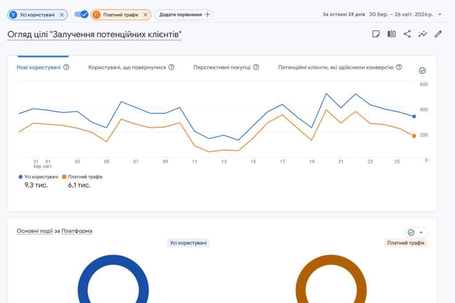Screen dimensions: 455x303
Task: Click help icon beside Перспективні покупці
Action: 256,68
